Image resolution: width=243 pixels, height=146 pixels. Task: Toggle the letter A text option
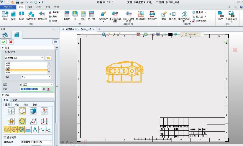click(x=35, y=129)
